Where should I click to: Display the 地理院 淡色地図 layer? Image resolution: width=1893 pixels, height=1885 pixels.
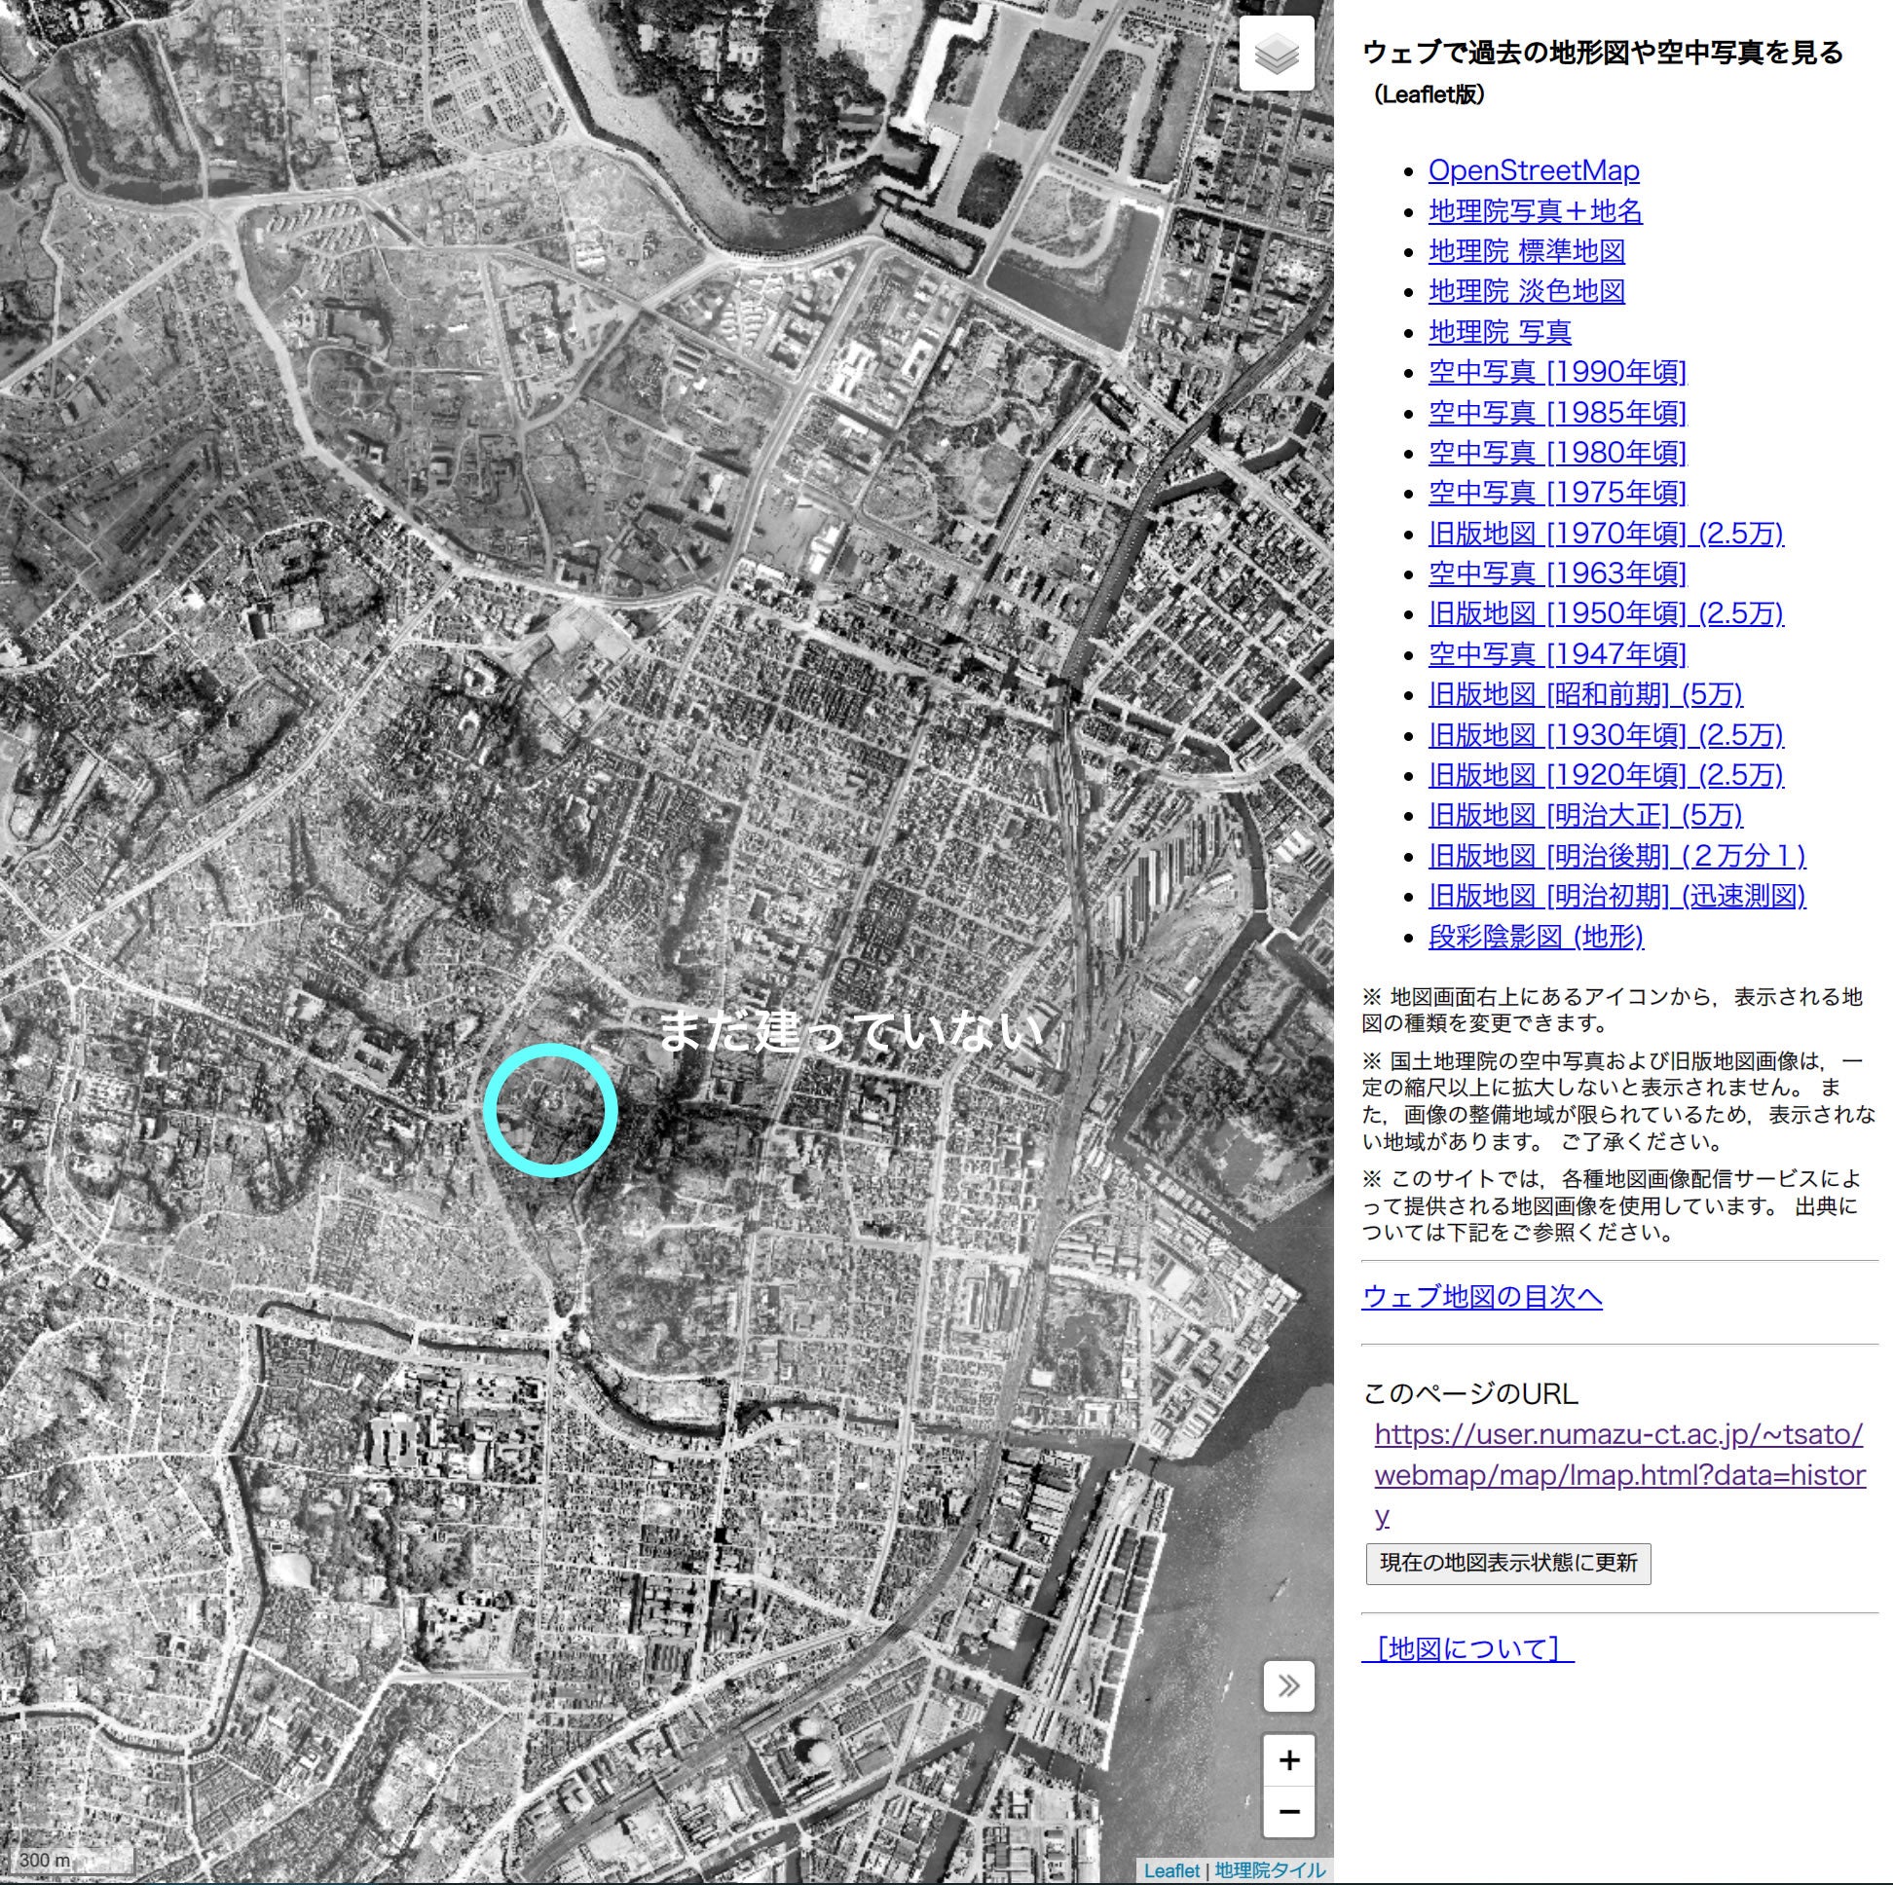pyautogui.click(x=1529, y=292)
